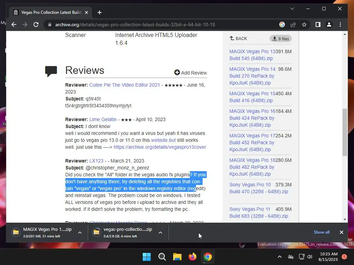Close the downloads bar
Image resolution: width=354 pixels, height=265 pixels.
[x=341, y=232]
